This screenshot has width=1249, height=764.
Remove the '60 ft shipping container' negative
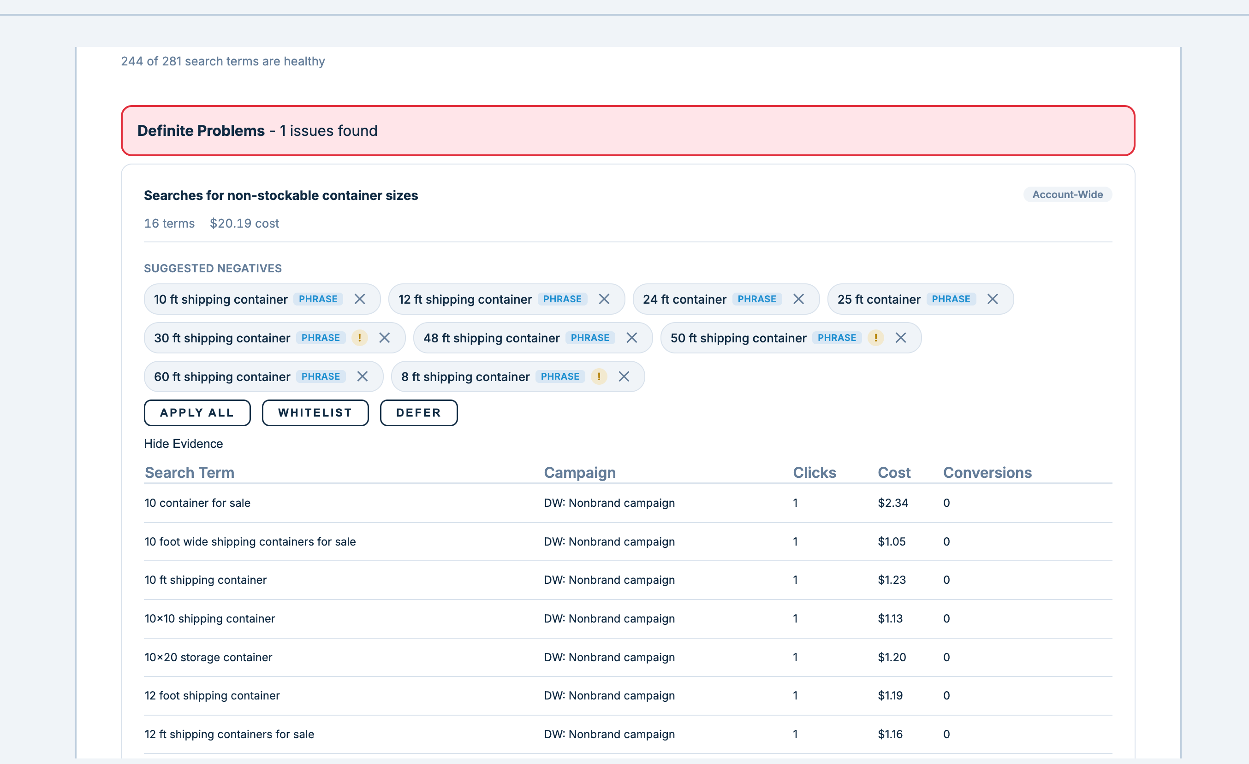(x=363, y=376)
